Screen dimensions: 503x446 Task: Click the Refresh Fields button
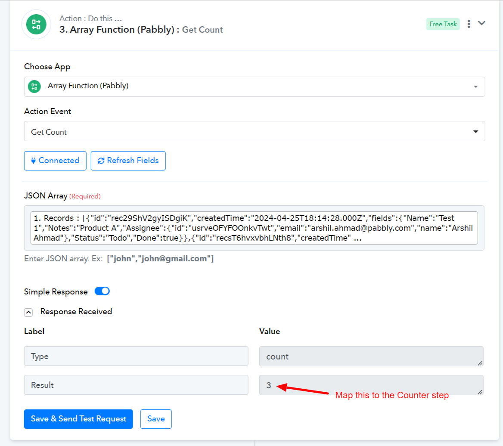click(128, 161)
